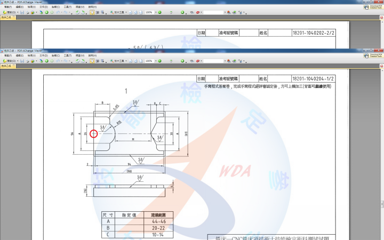This screenshot has width=384, height=240.
Task: Click the 100% zoom field in upper window
Action: [149, 12]
